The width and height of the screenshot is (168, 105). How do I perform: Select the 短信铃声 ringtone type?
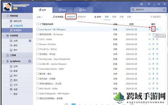[82, 17]
